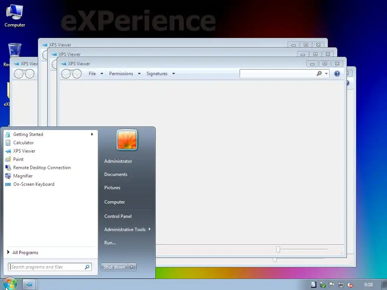Click Action Center flag tray icon
Viewport: 387px width, 290px height.
pyautogui.click(x=332, y=285)
